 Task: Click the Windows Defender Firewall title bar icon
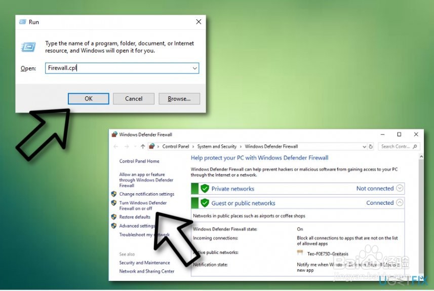click(114, 134)
